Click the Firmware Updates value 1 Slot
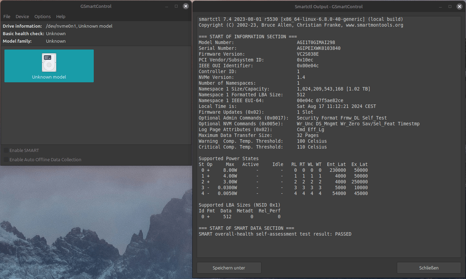 click(x=305, y=112)
